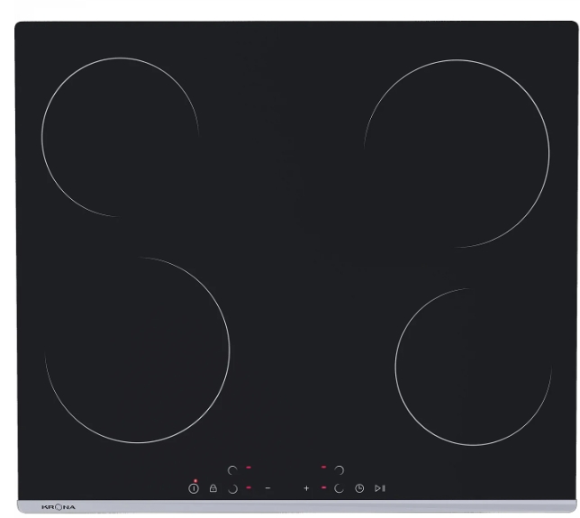
Task: Tap the child lock padlock icon
Action: pos(213,488)
